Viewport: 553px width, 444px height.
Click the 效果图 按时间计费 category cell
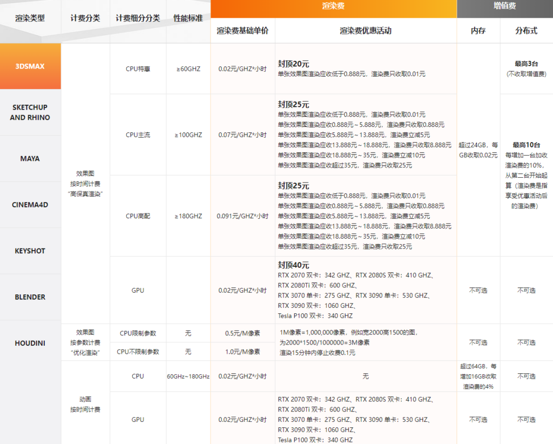[85, 184]
